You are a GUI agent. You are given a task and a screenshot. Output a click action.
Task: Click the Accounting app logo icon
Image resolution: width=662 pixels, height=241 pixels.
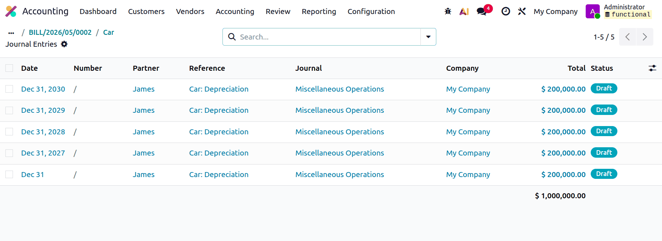click(x=11, y=11)
